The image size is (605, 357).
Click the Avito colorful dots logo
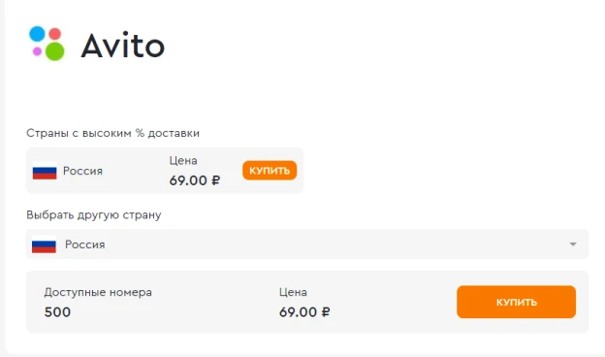(x=47, y=44)
